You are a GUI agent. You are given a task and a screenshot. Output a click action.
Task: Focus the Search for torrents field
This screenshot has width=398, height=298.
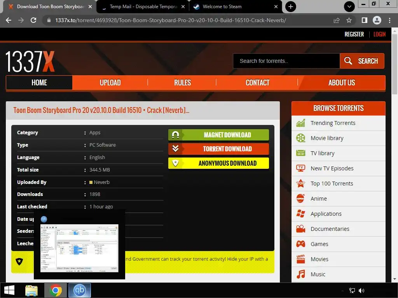286,61
